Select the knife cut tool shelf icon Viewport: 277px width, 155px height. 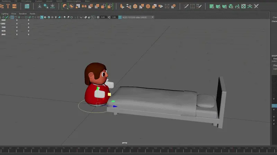click(x=186, y=6)
